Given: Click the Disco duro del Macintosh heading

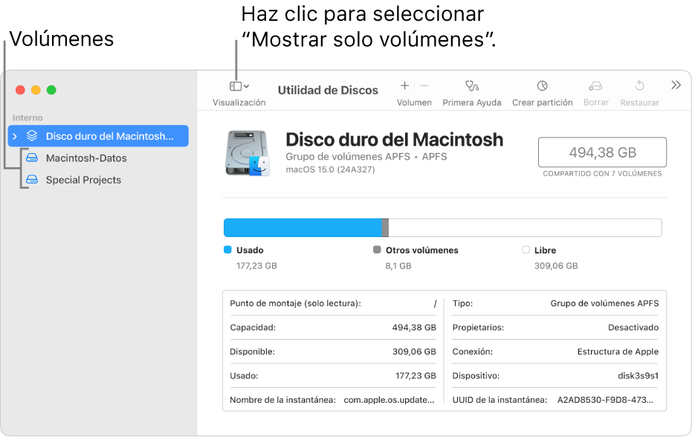Looking at the screenshot, I should pyautogui.click(x=394, y=140).
